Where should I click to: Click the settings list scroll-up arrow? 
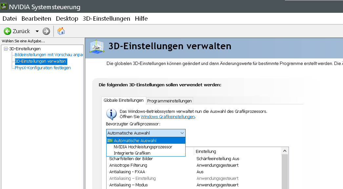[285, 151]
